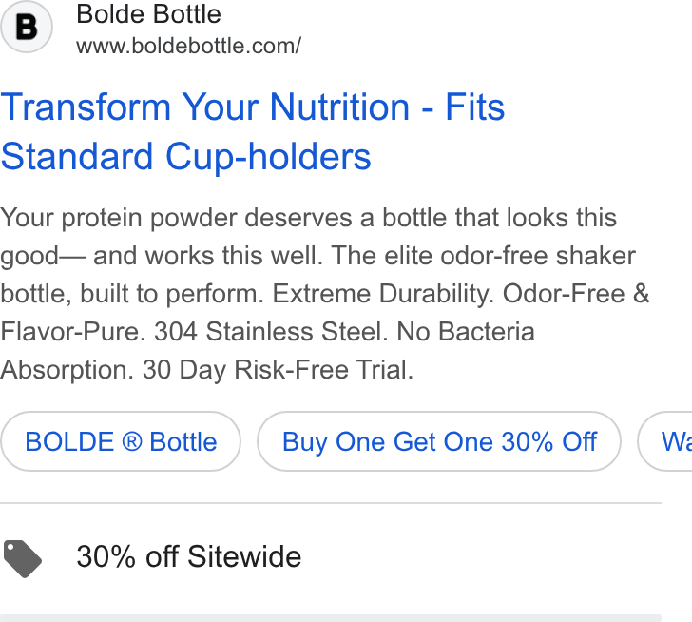This screenshot has width=692, height=622.
Task: Click the divider line above the sitewide offer
Action: 331,503
